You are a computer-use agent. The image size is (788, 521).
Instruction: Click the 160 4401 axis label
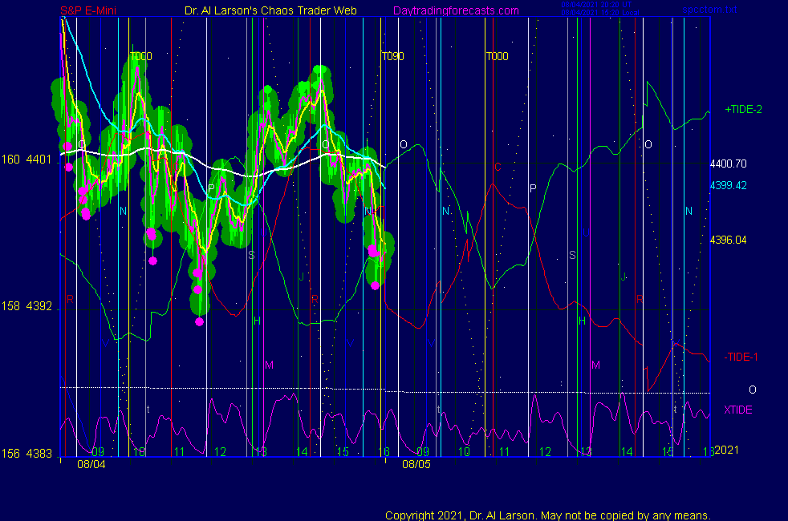[x=26, y=160]
